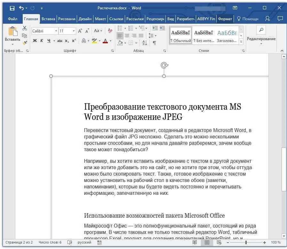
Task: Open the Формат tab
Action: [225, 19]
